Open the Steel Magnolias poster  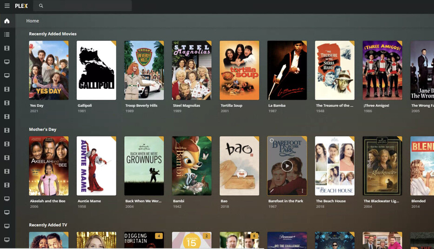[192, 70]
